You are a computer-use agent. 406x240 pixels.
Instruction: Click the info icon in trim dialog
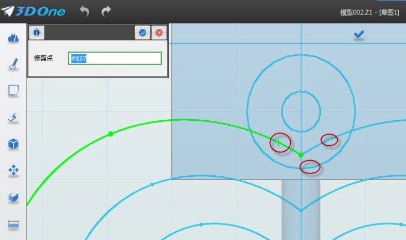[37, 33]
